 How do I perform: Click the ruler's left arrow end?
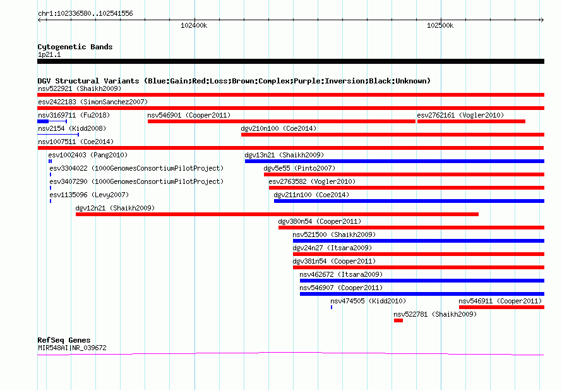40,20
